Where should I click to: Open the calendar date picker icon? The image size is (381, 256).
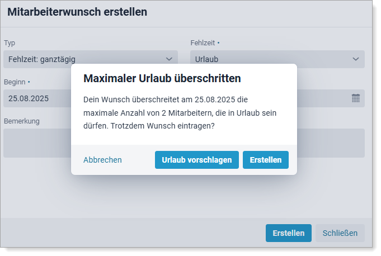pos(356,98)
